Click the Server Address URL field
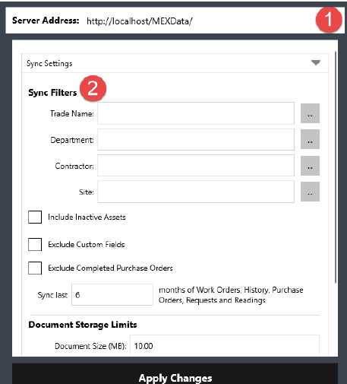This screenshot has height=384, width=347. pyautogui.click(x=140, y=21)
